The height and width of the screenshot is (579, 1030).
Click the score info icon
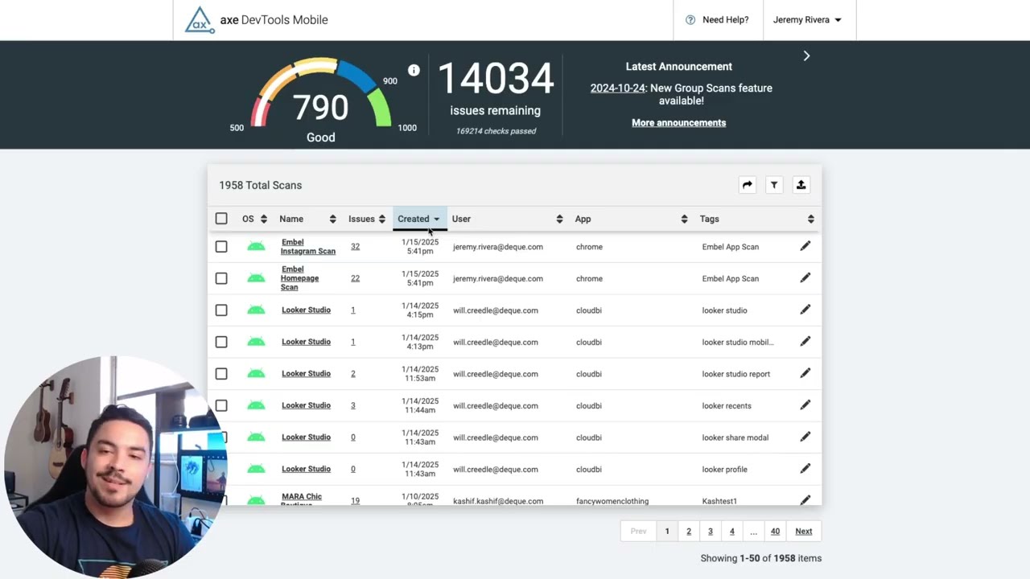tap(414, 71)
